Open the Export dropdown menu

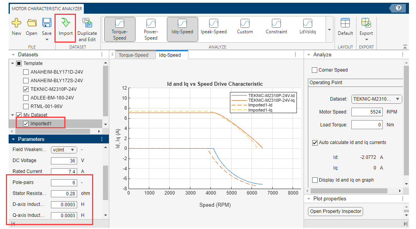tap(366, 39)
